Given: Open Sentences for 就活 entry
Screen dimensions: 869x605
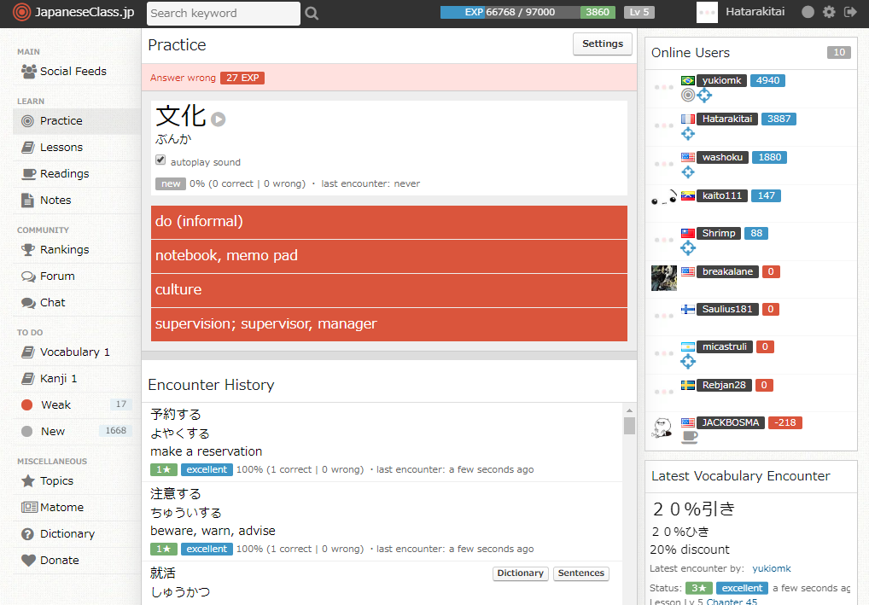Looking at the screenshot, I should tap(580, 573).
